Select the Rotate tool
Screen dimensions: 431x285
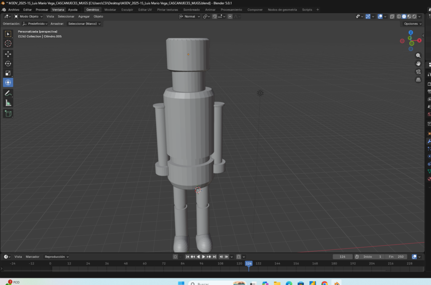coord(8,64)
